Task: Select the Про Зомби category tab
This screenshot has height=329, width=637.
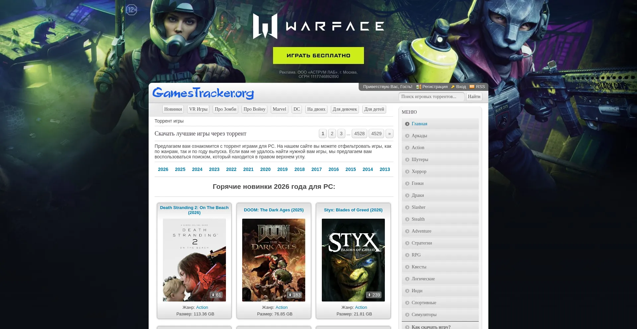Action: [226, 109]
